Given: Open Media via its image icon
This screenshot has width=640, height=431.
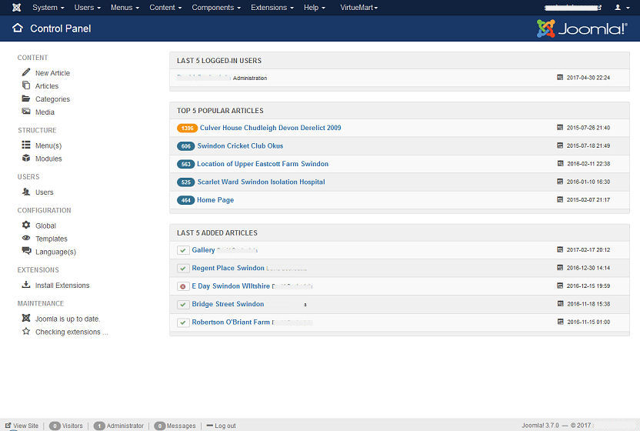Looking at the screenshot, I should (x=26, y=112).
